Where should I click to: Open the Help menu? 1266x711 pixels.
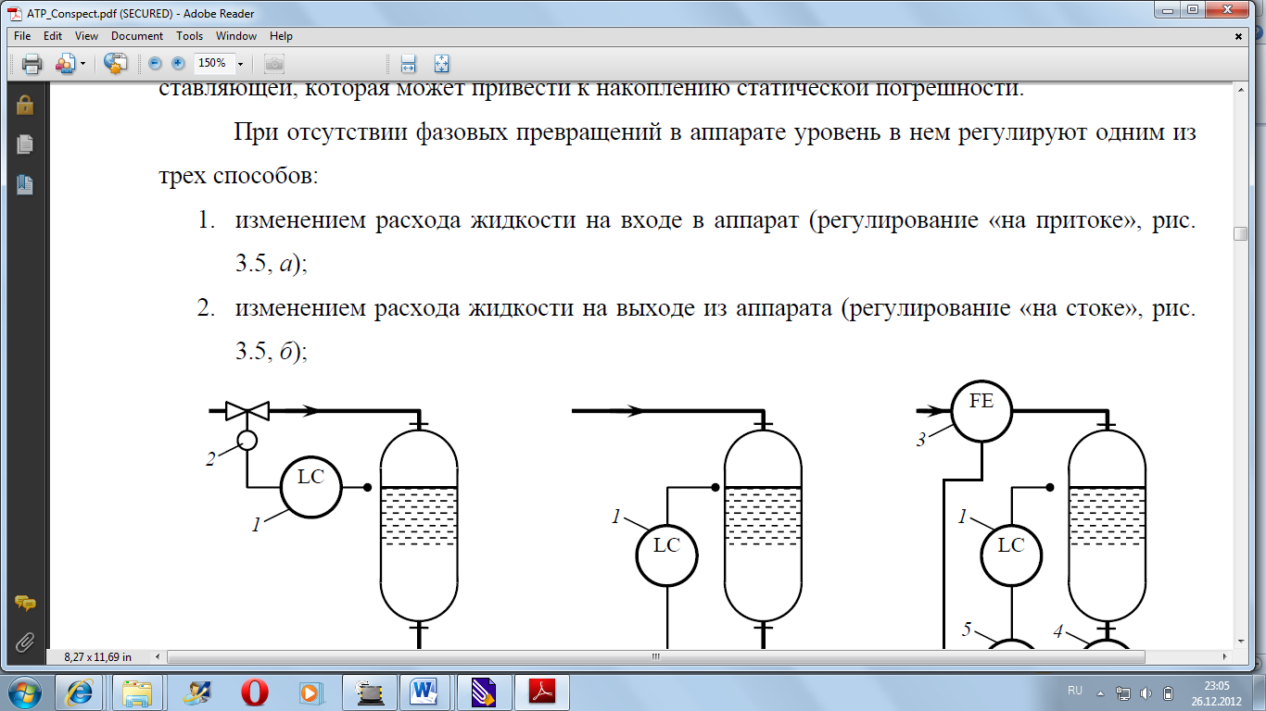281,36
